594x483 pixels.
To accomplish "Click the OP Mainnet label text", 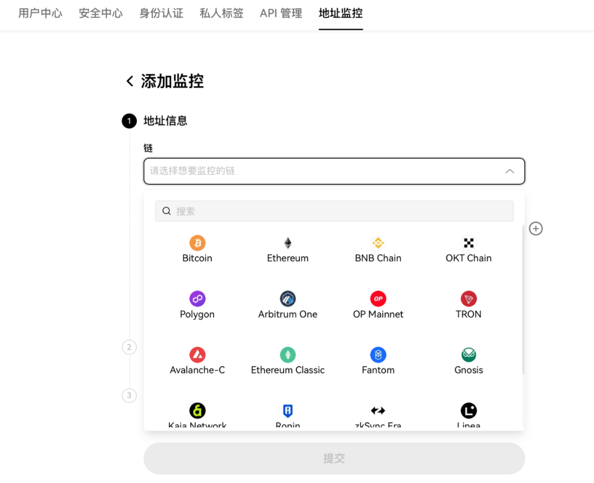I will pos(378,315).
